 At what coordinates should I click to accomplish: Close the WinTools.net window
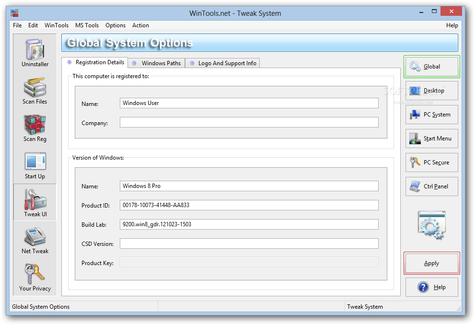coord(452,11)
